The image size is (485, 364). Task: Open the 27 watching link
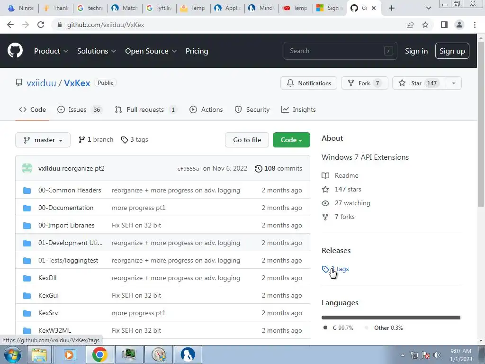[346, 203]
